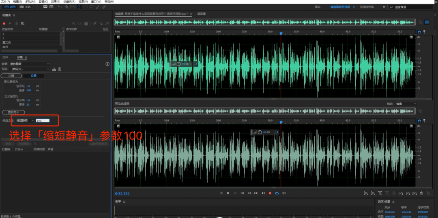
Task: Rewind the audio
Action: pos(249,193)
